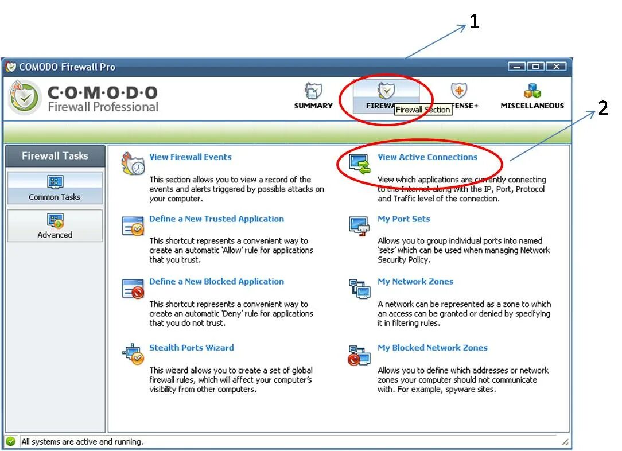
Task: Click 'All systems are active and running.' status
Action: pyautogui.click(x=82, y=441)
